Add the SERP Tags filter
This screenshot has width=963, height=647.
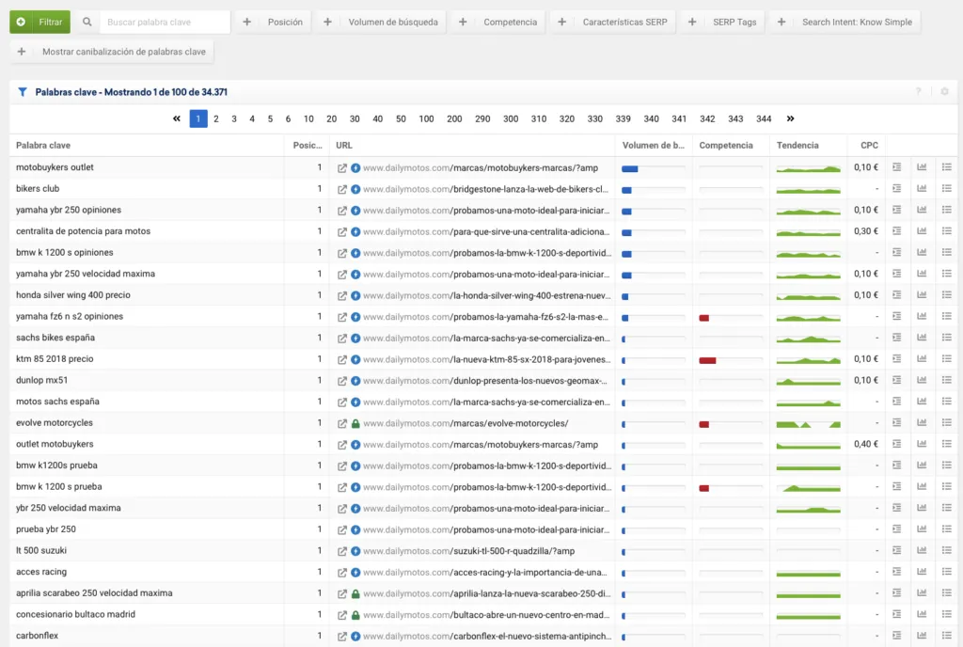(x=723, y=22)
